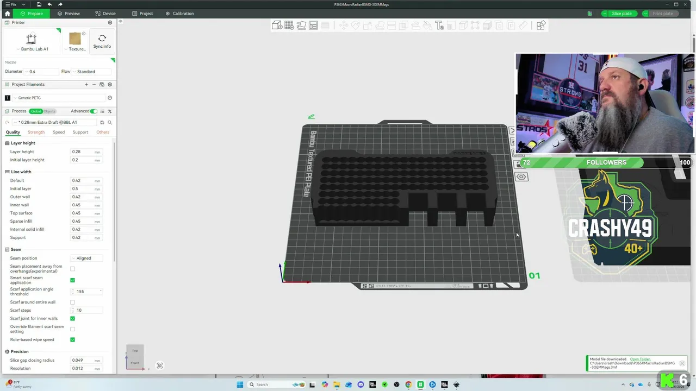This screenshot has height=391, width=696.
Task: Save the project with the disk icon
Action: pos(39,4)
